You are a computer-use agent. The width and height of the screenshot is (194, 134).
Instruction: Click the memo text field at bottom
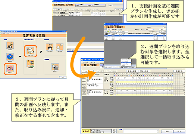141,131
